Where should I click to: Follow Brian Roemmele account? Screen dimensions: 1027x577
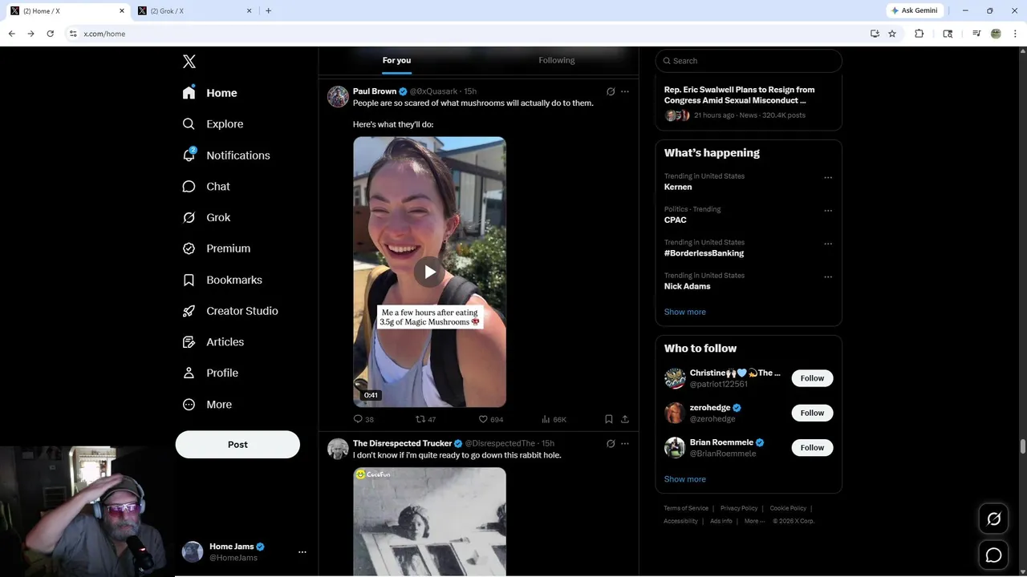click(x=812, y=447)
